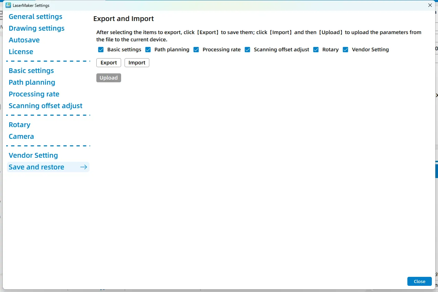The height and width of the screenshot is (292, 438).
Task: Click the Export button
Action: tap(109, 63)
